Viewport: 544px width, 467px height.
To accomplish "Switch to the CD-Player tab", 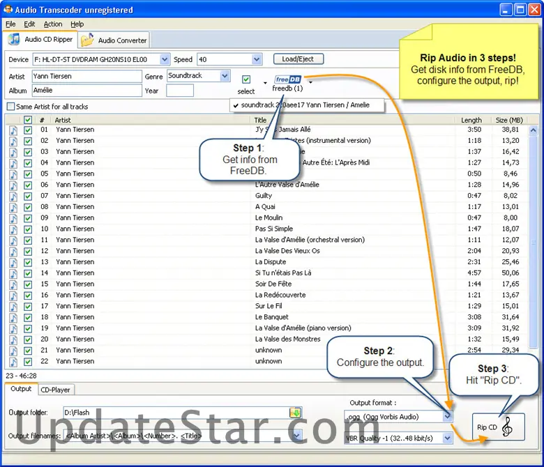I will pos(56,390).
